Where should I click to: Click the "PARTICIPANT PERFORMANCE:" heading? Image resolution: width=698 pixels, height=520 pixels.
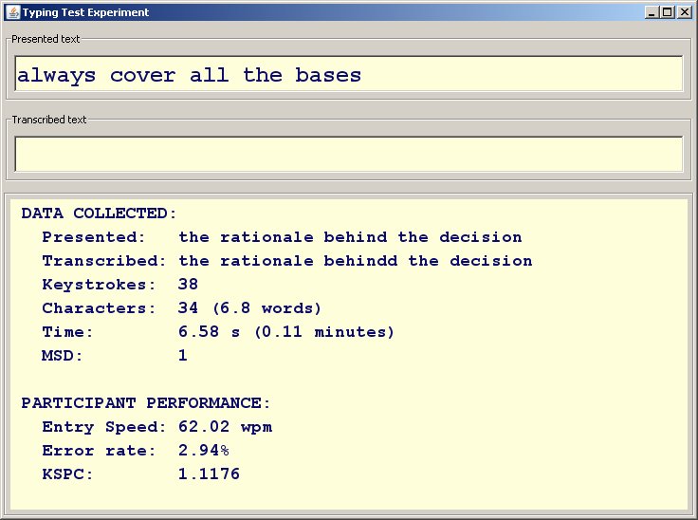point(146,403)
